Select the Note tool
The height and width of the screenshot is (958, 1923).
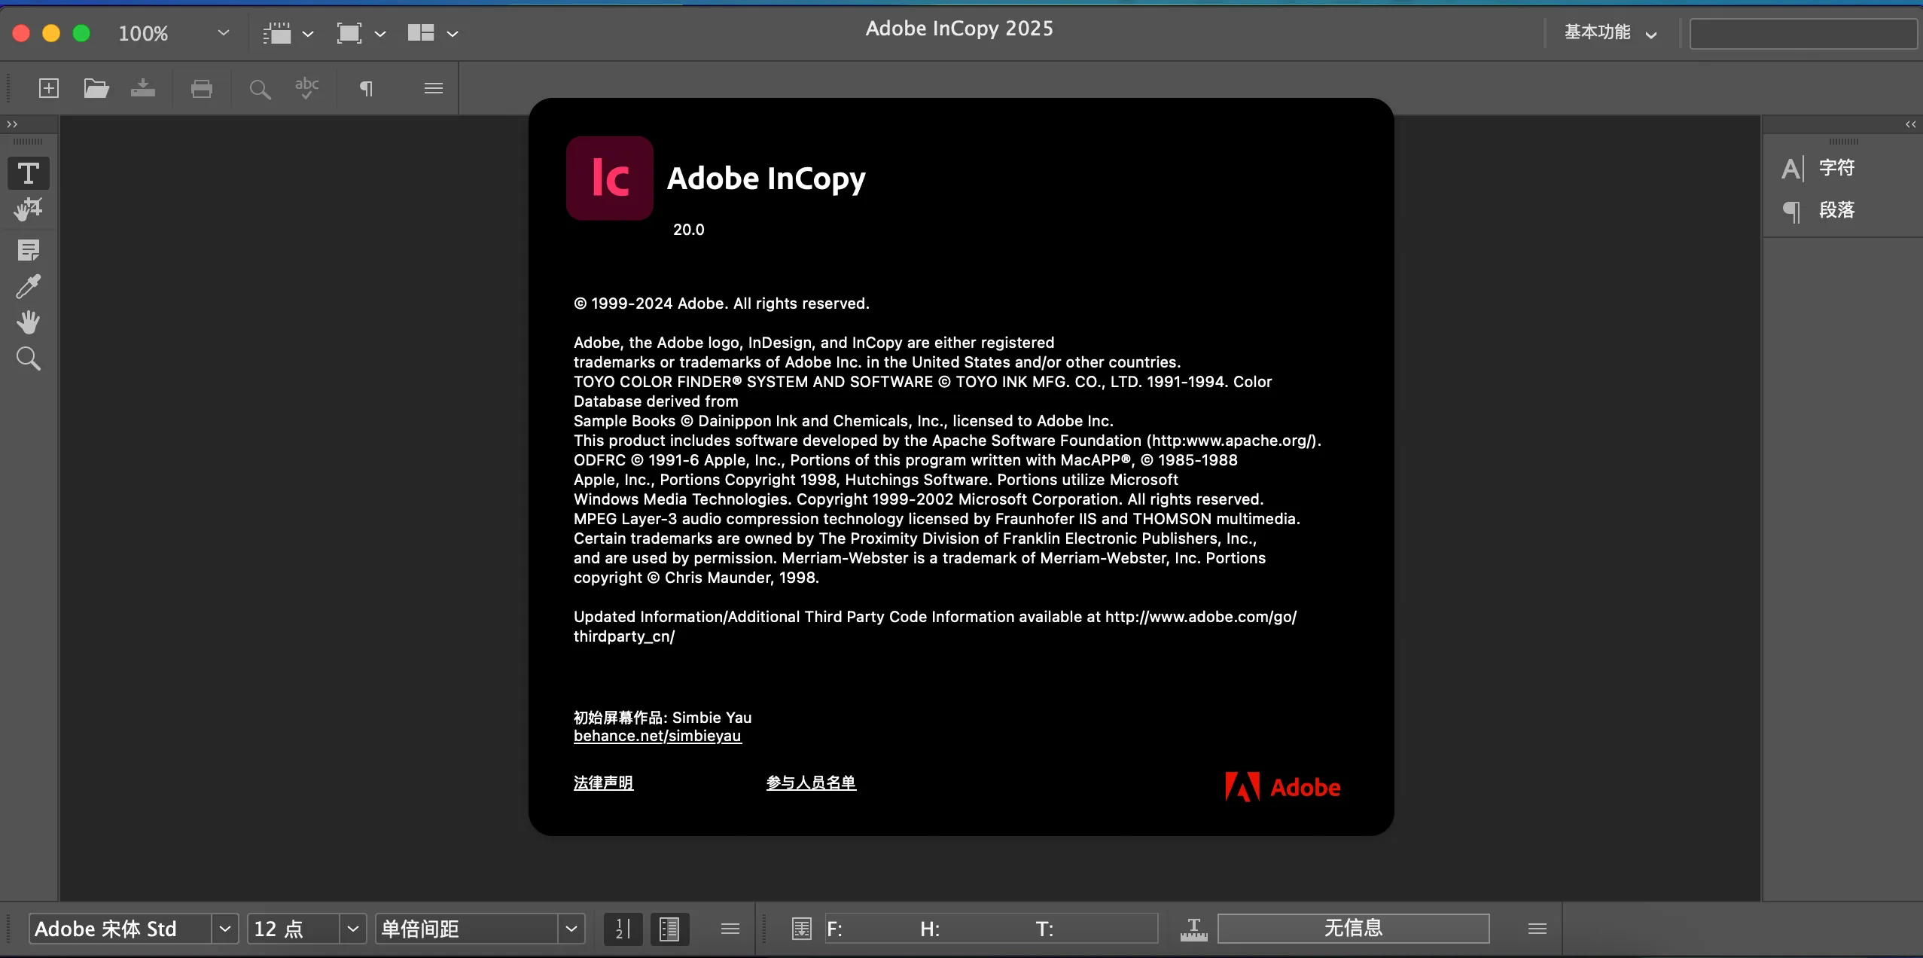29,250
